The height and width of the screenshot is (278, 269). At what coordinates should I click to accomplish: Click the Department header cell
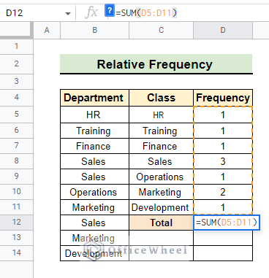94,98
